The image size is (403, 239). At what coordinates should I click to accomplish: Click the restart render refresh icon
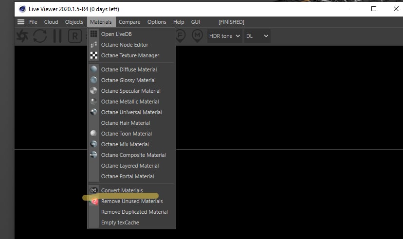pos(40,36)
